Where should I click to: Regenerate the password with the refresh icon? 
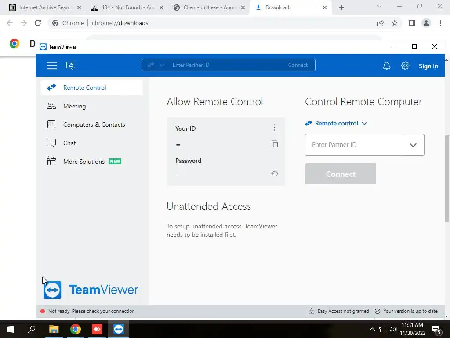[275, 173]
